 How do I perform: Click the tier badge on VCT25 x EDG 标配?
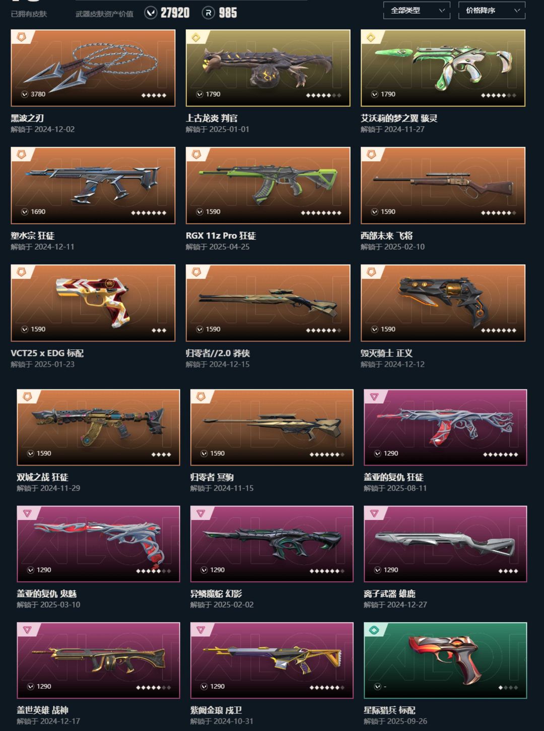[x=22, y=272]
